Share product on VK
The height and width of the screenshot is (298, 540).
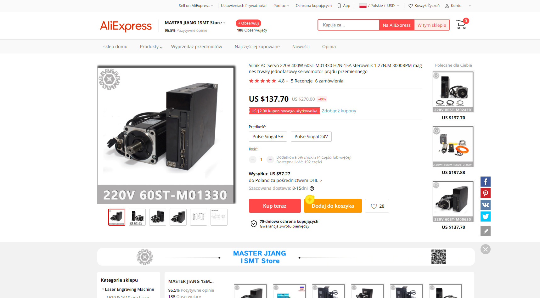(x=486, y=205)
